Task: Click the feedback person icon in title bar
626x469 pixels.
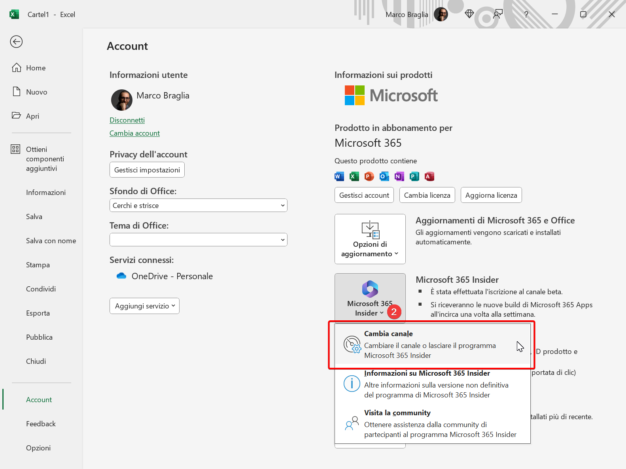Action: tap(497, 14)
